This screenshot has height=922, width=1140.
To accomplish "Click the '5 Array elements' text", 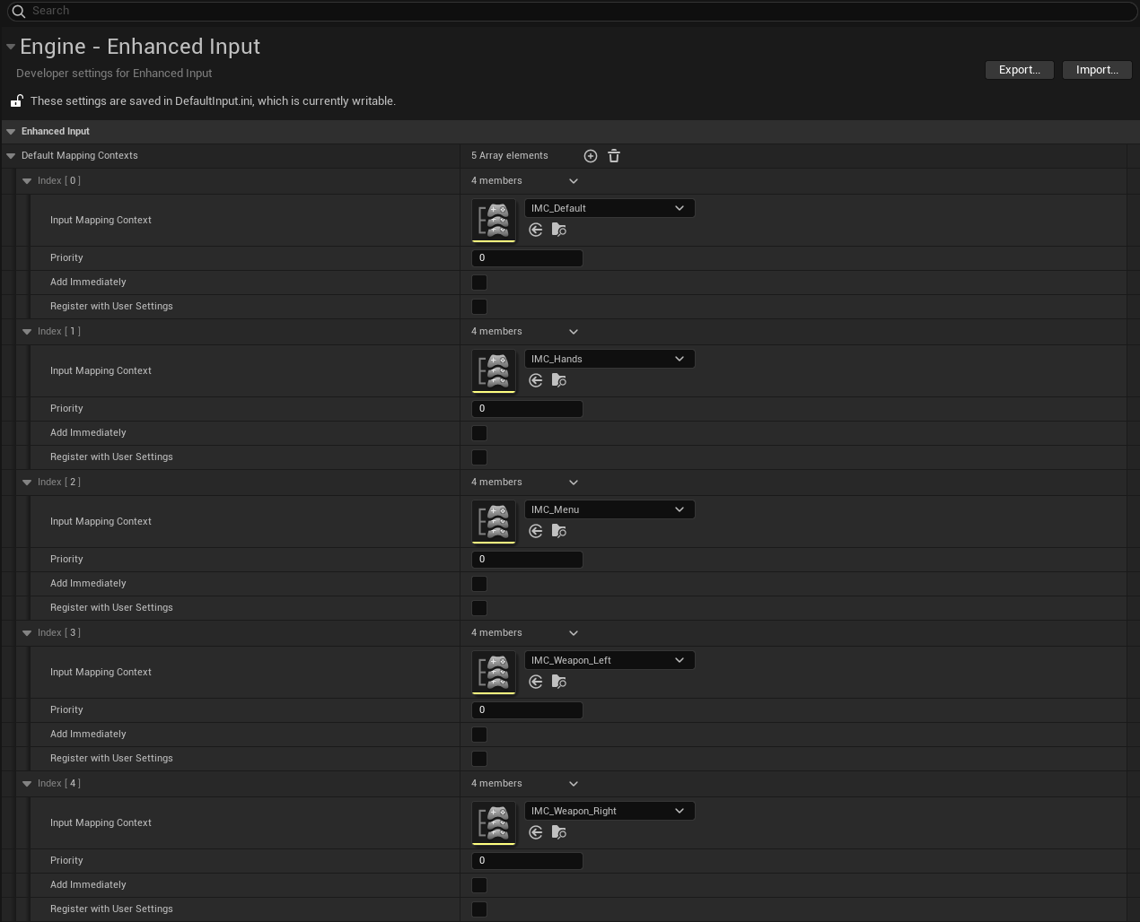I will 509,156.
